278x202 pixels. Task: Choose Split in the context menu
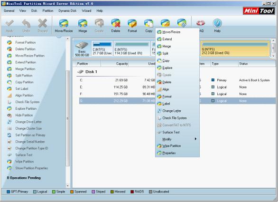pyautogui.click(x=177, y=53)
